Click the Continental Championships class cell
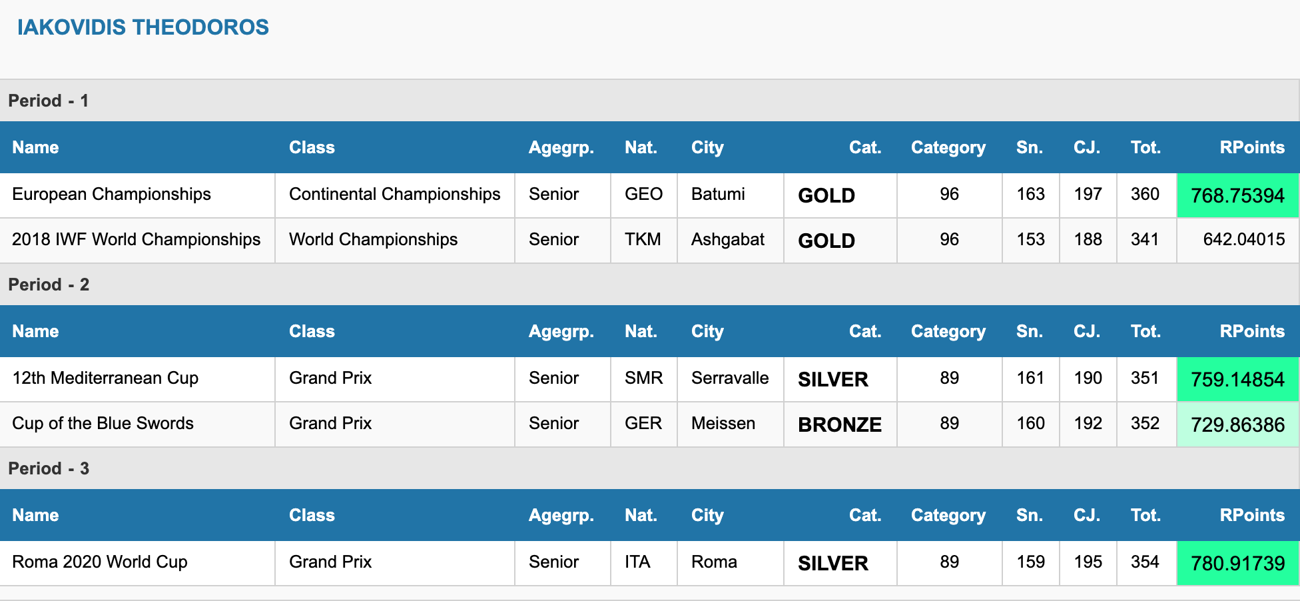Screen dimensions: 1300x601 click(395, 194)
